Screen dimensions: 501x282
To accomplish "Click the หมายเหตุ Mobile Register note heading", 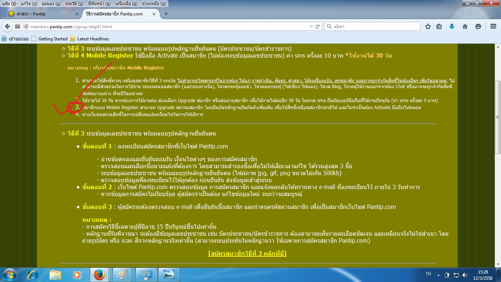I will pyautogui.click(x=116, y=68).
